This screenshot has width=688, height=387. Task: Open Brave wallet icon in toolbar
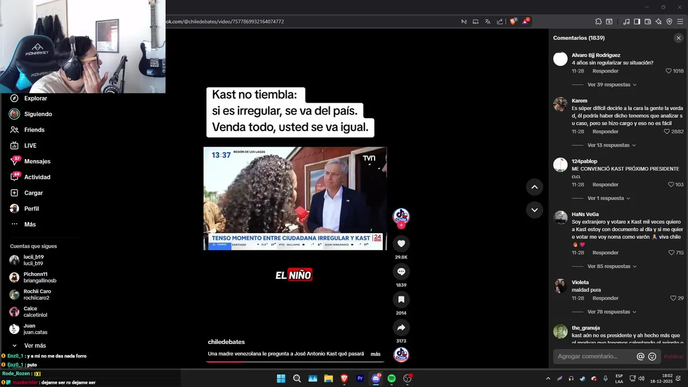click(648, 21)
